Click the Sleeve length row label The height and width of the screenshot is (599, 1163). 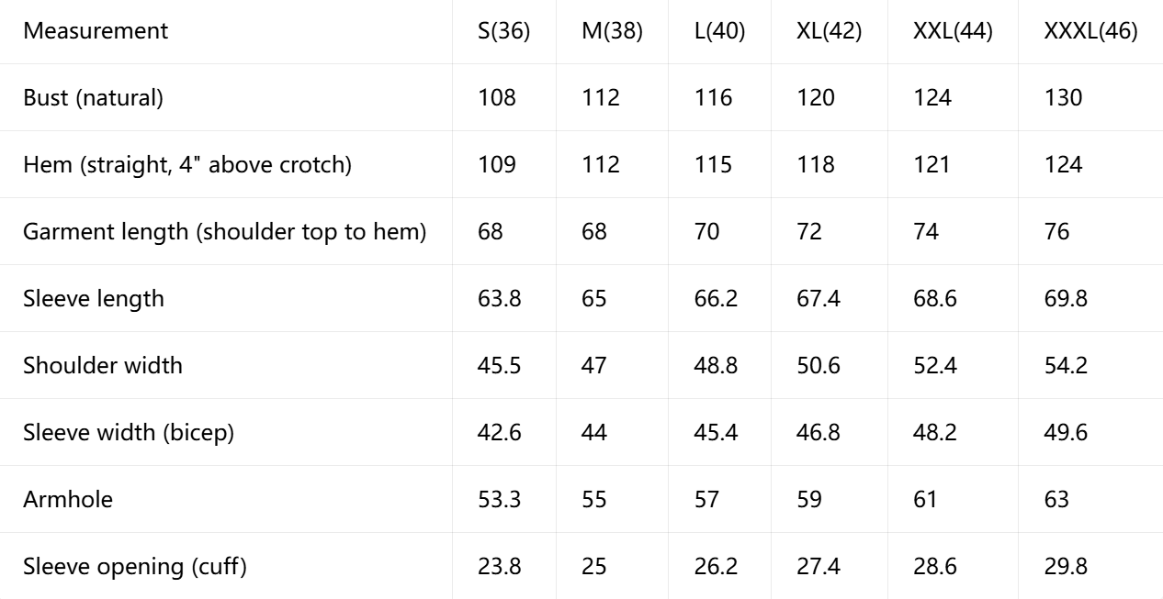click(x=94, y=299)
